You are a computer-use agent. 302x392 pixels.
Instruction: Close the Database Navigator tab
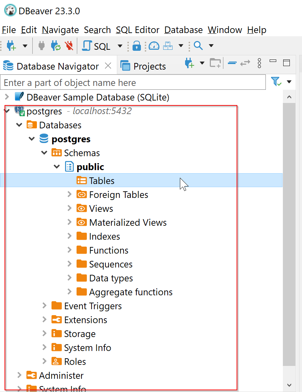click(108, 66)
